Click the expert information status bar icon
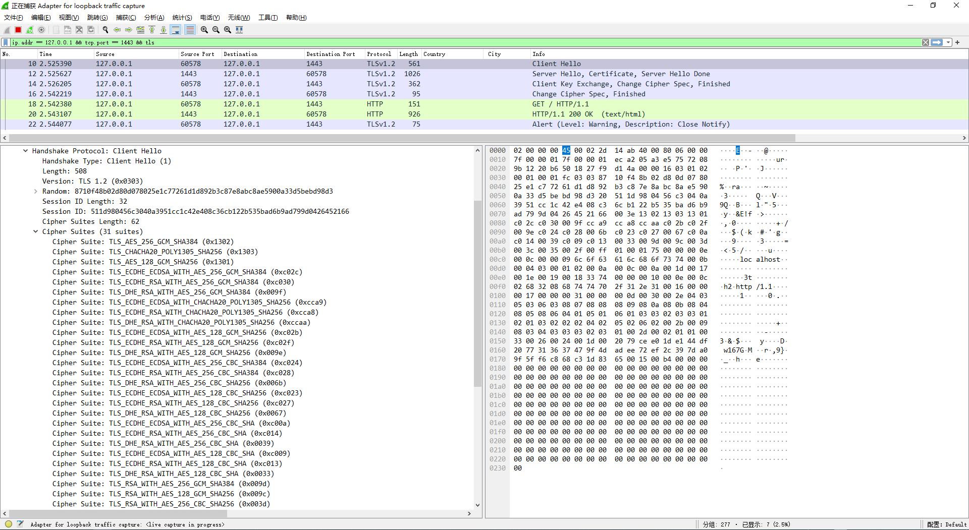The width and height of the screenshot is (969, 530). [9, 524]
